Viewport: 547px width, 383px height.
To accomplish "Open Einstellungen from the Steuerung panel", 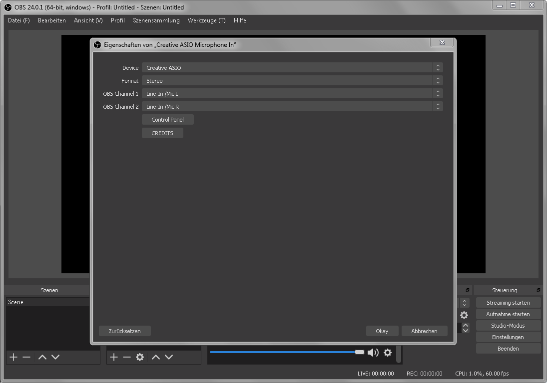I will coord(508,337).
